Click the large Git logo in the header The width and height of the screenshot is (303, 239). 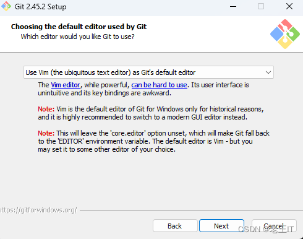pyautogui.click(x=285, y=34)
